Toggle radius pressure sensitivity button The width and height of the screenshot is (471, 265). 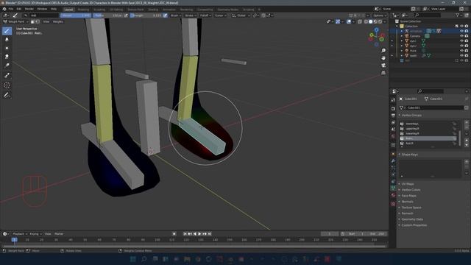pos(126,15)
